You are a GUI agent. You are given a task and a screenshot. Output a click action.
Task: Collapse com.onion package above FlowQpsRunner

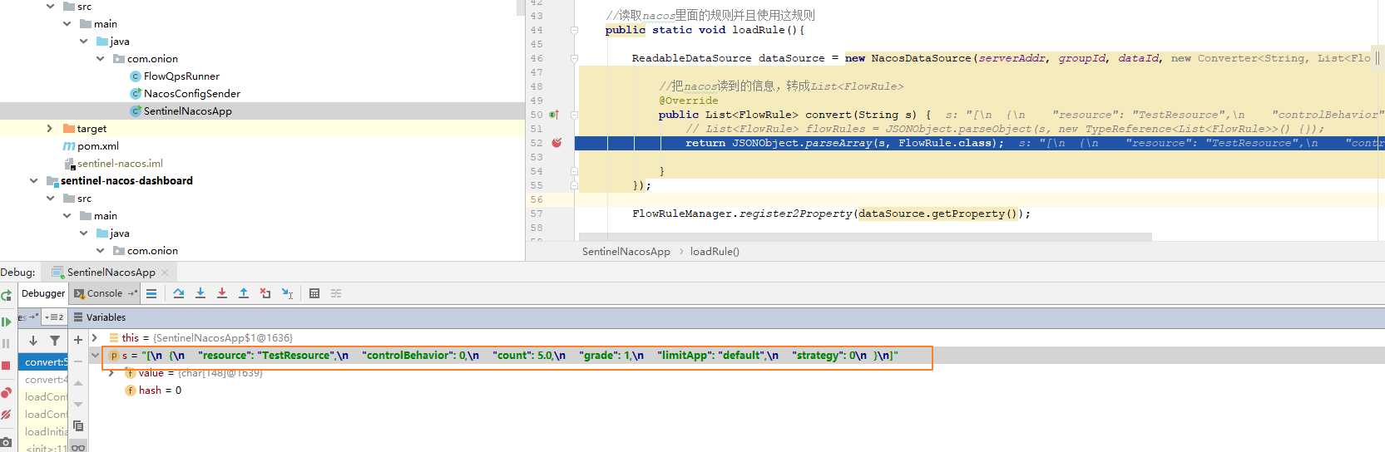point(100,58)
